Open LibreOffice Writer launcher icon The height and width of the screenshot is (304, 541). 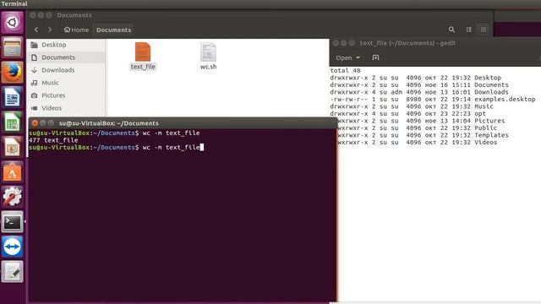tap(12, 97)
